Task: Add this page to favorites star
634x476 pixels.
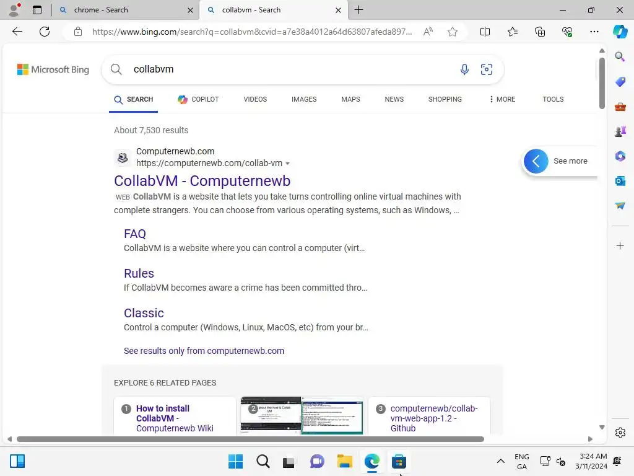Action: [453, 32]
